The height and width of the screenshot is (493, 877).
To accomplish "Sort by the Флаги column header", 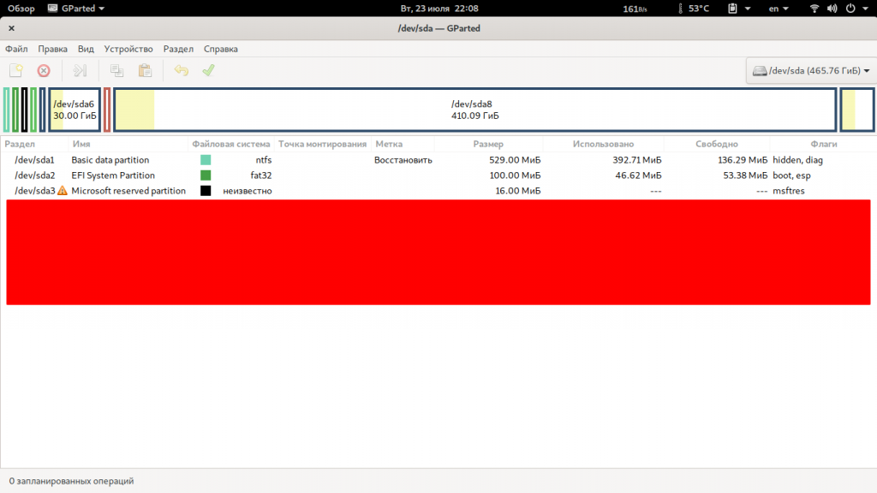I will click(823, 144).
